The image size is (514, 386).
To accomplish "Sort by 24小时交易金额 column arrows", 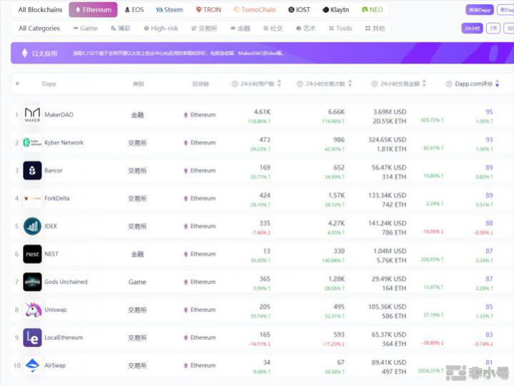I will 424,83.
